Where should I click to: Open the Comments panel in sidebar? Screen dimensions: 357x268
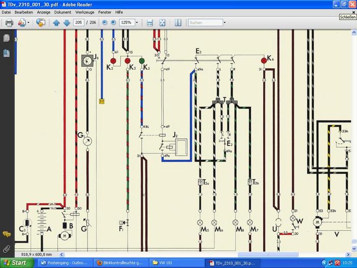[7, 234]
